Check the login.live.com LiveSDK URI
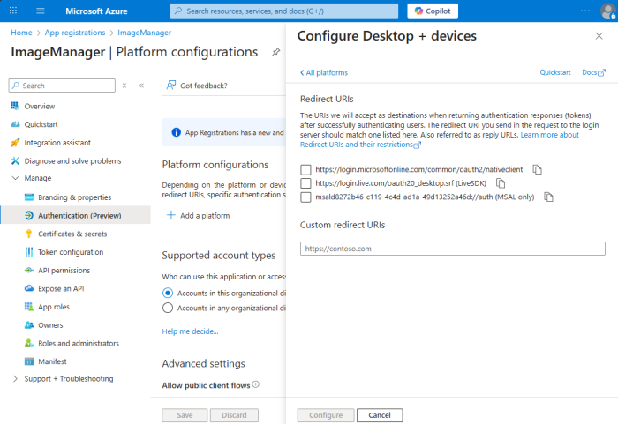Screen dimensions: 618x424 point(305,183)
